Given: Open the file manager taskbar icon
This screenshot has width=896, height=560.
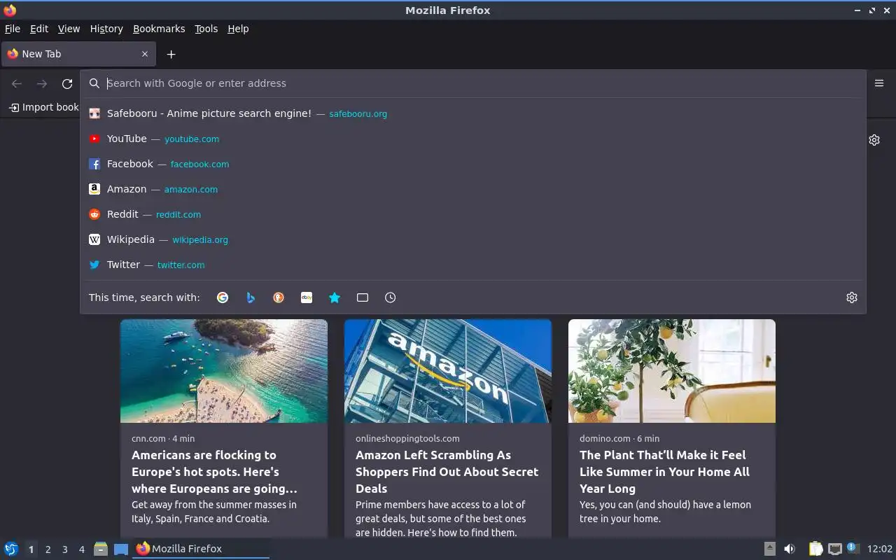Looking at the screenshot, I should pos(101,549).
